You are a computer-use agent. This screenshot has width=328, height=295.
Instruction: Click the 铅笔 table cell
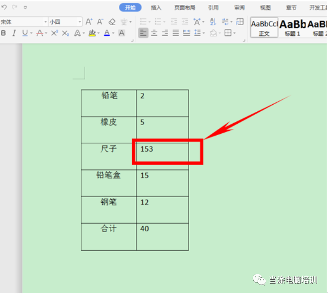point(109,103)
